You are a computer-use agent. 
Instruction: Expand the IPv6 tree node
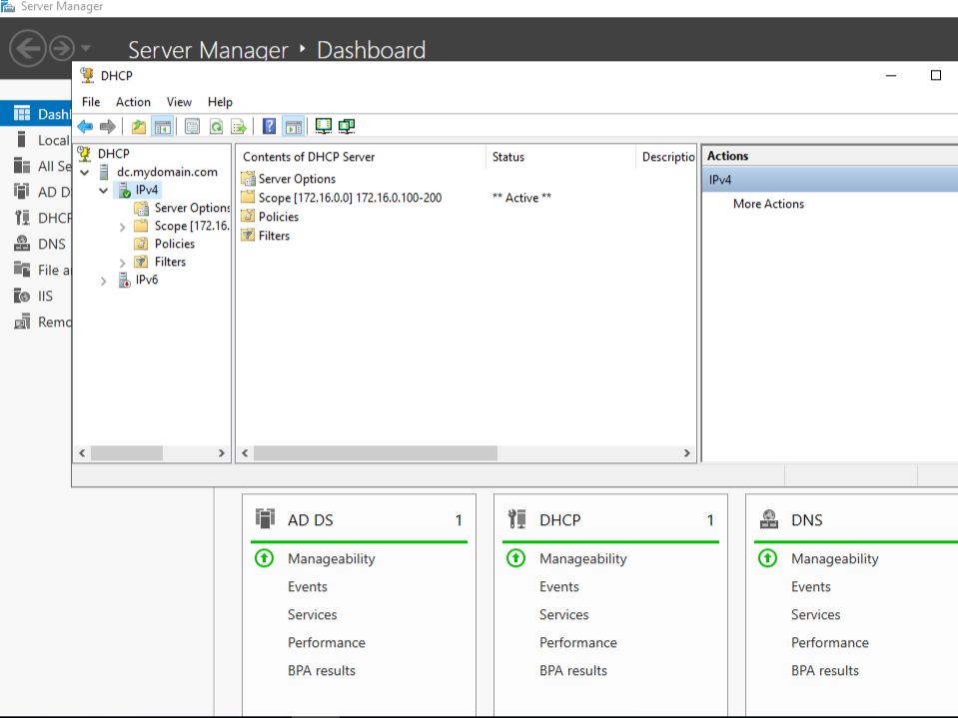[103, 282]
